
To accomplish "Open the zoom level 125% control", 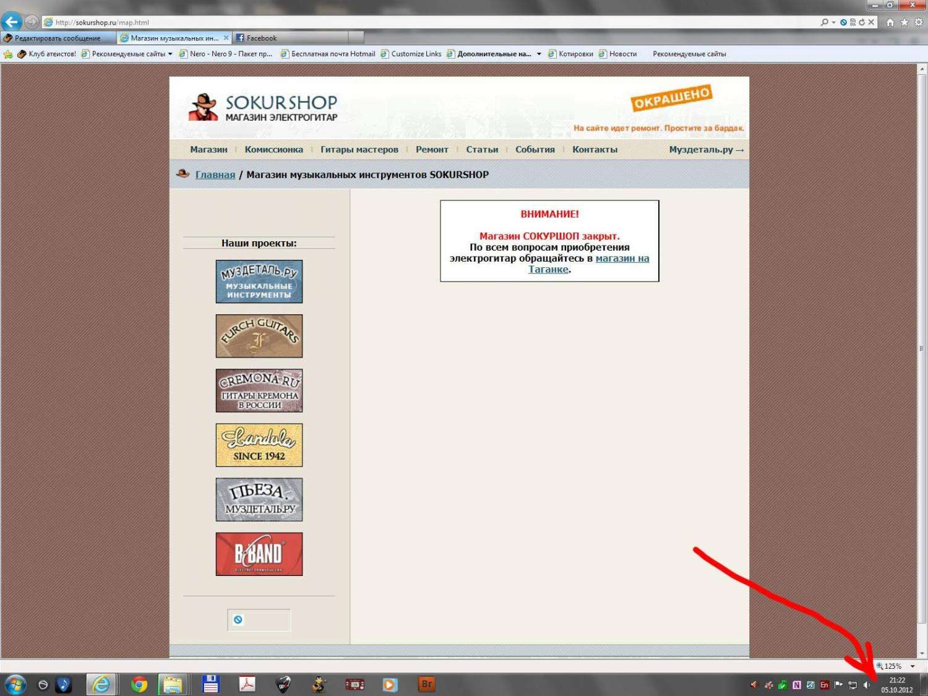I will [890, 666].
